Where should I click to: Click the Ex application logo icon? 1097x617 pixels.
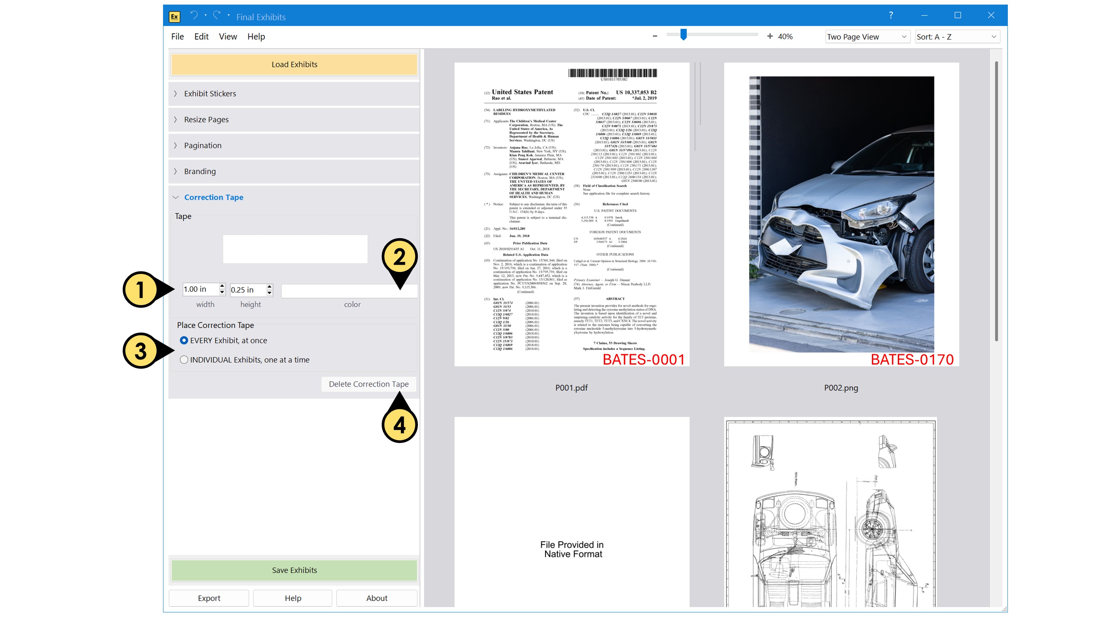(174, 17)
